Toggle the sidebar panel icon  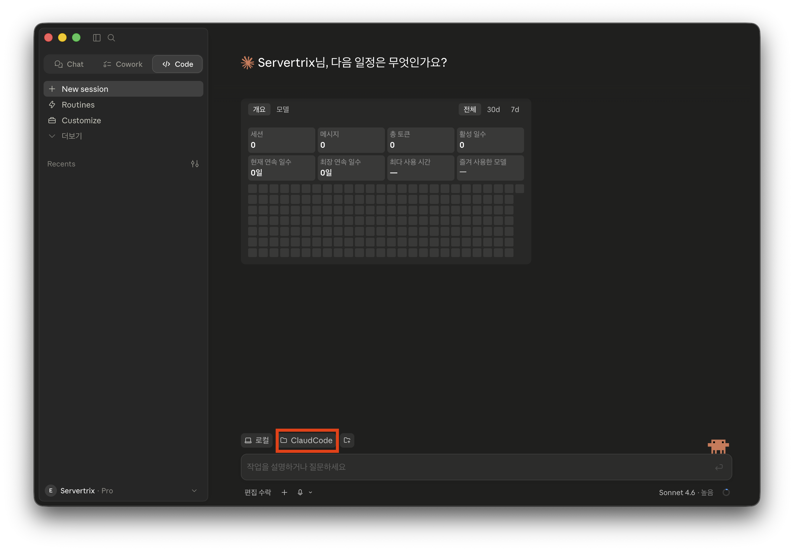[x=97, y=38]
